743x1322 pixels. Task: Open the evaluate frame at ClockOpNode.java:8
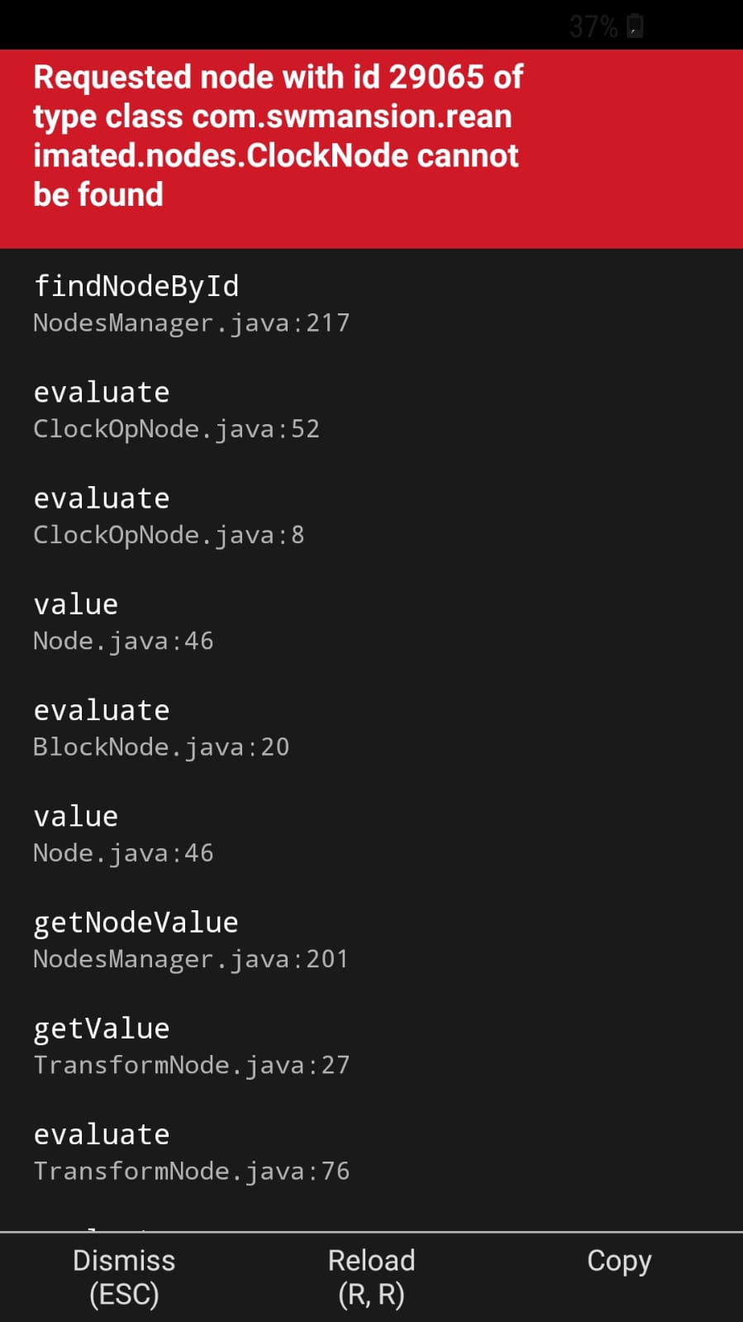pos(101,497)
